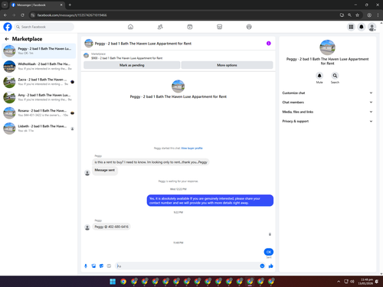Choose a sticker icon

point(101,266)
